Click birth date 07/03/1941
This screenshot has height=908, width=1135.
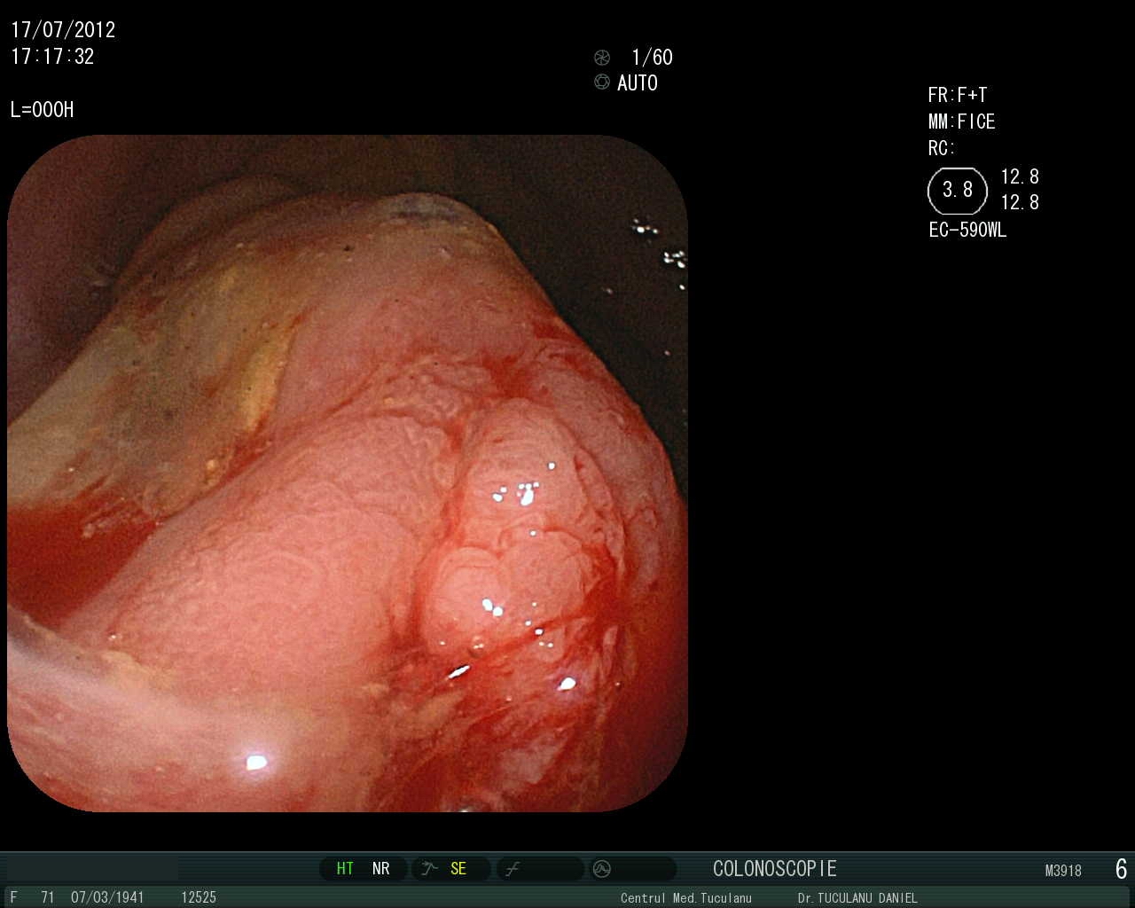click(107, 897)
